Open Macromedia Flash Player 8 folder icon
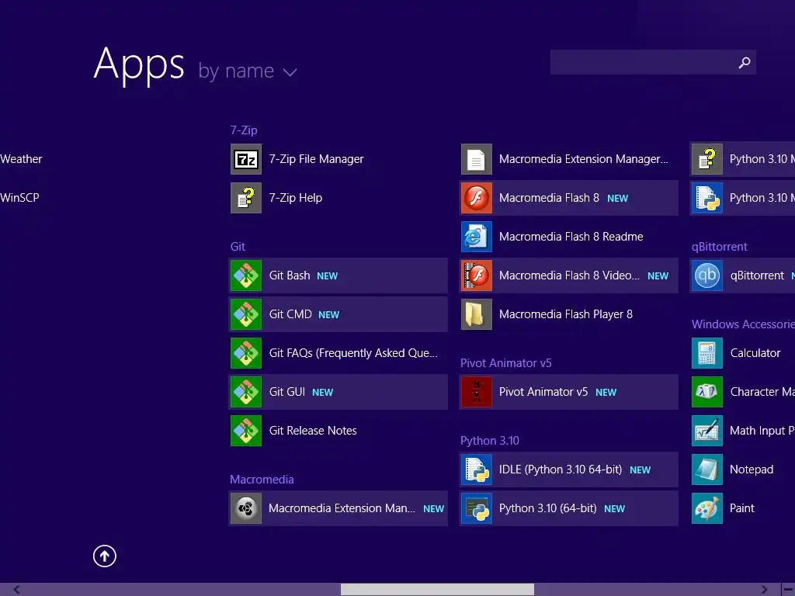795x596 pixels. point(476,314)
